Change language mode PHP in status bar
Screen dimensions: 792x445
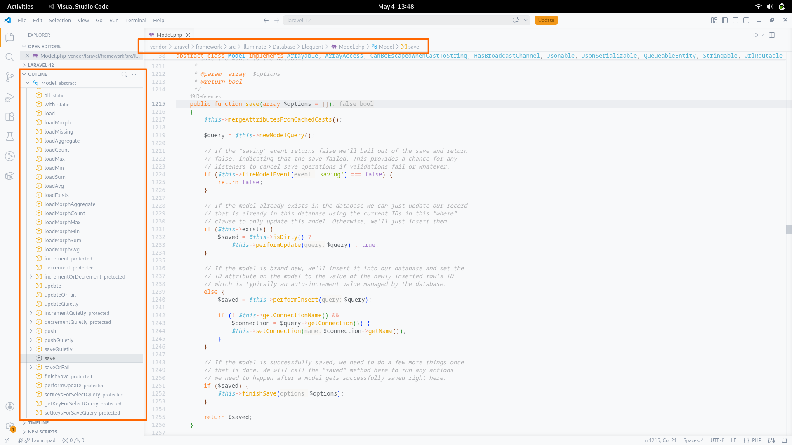pyautogui.click(x=757, y=440)
